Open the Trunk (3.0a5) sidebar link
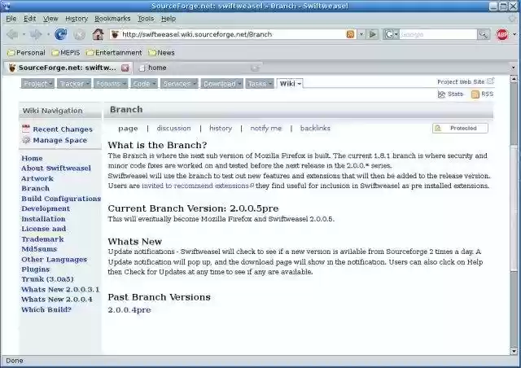This screenshot has width=521, height=368. [x=47, y=279]
